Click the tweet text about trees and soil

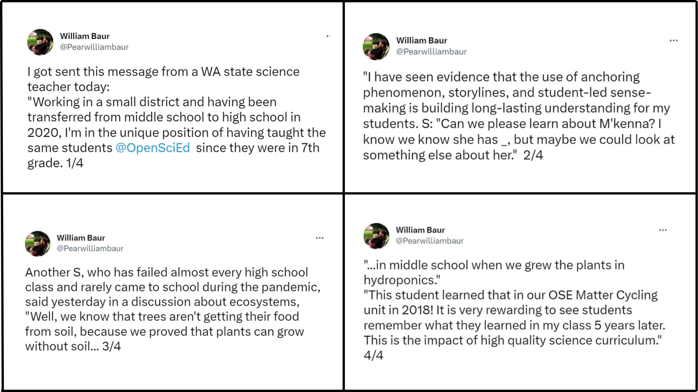(172, 309)
